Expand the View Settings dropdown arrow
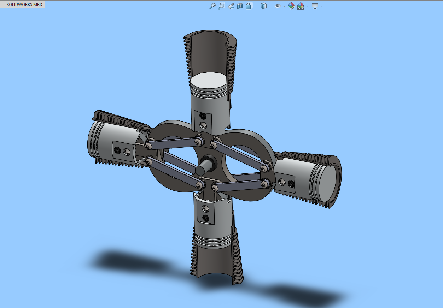443x308 pixels. point(322,6)
